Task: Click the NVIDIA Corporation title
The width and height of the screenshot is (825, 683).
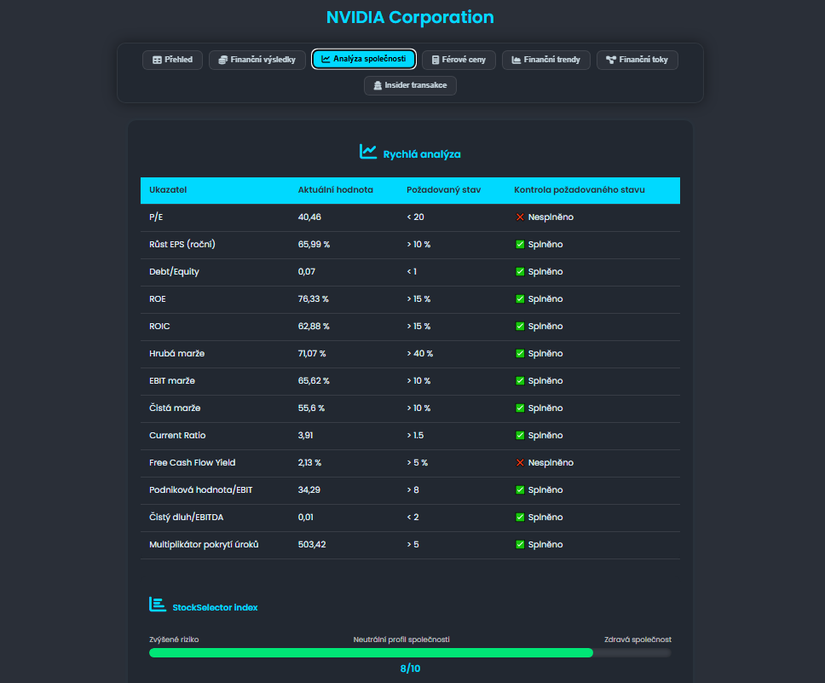Action: tap(411, 17)
